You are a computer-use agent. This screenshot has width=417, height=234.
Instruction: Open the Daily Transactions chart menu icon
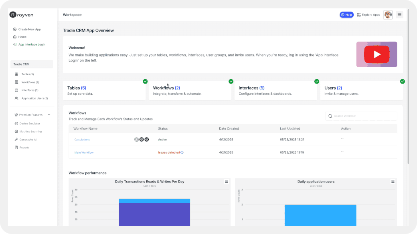[x=226, y=182]
